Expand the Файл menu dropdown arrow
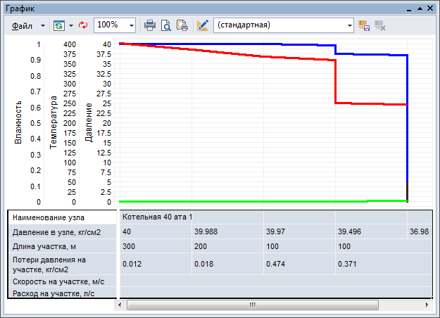Image resolution: width=440 pixels, height=318 pixels. [42, 25]
